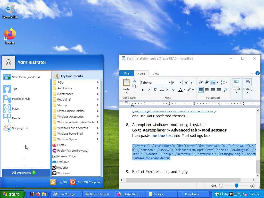Screen dimensions: 264x198
Task: Click the Shrink font icon
Action: 192,82
